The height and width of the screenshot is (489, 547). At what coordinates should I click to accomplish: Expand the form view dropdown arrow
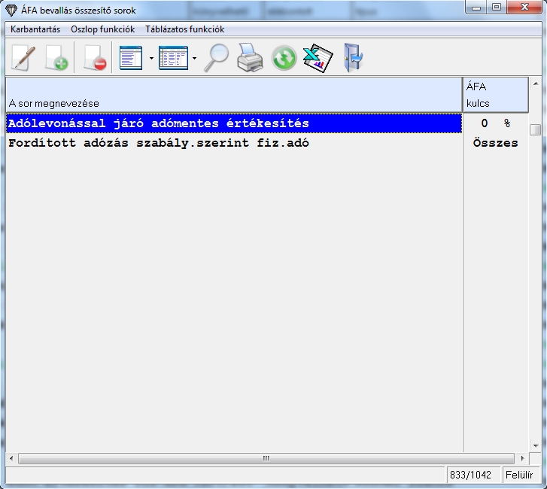coord(151,58)
